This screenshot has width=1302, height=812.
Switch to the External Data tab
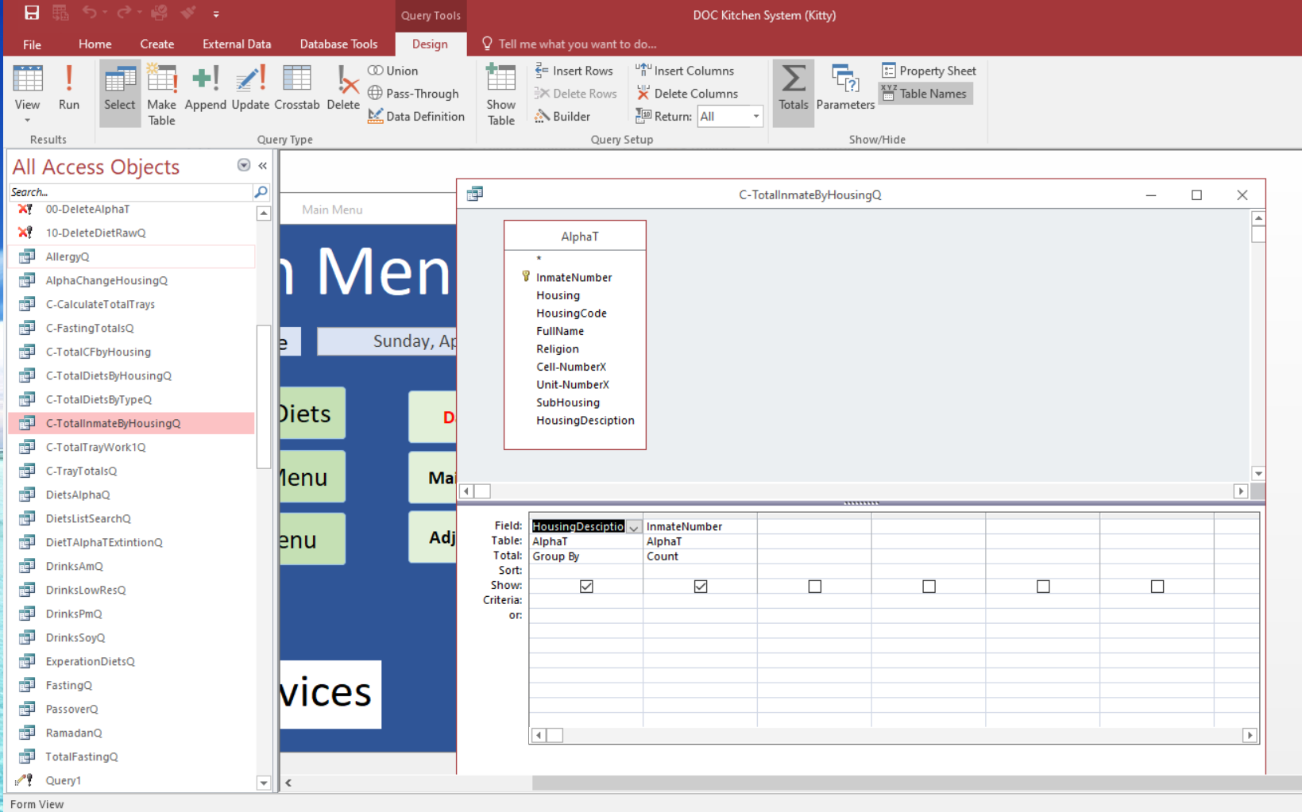pyautogui.click(x=236, y=44)
